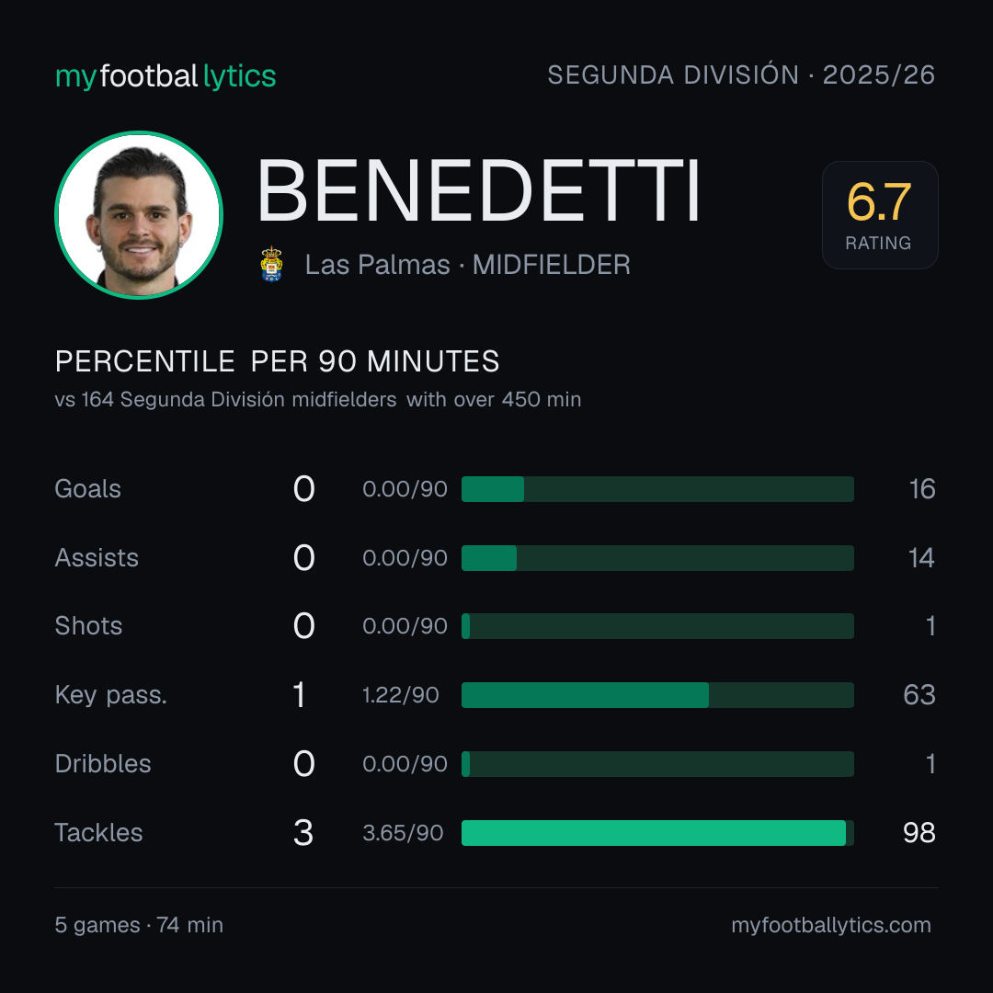The width and height of the screenshot is (993, 993).
Task: Click the 98 tackles percentile value
Action: [x=919, y=833]
